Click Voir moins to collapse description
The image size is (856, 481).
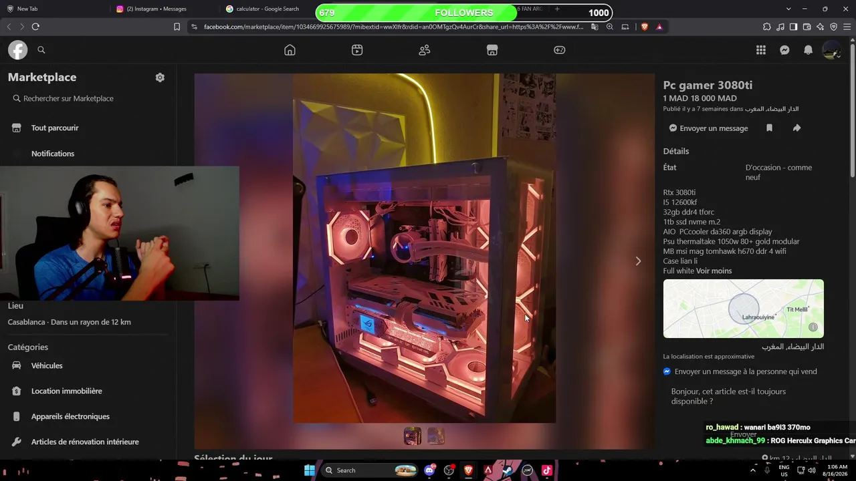click(x=714, y=271)
